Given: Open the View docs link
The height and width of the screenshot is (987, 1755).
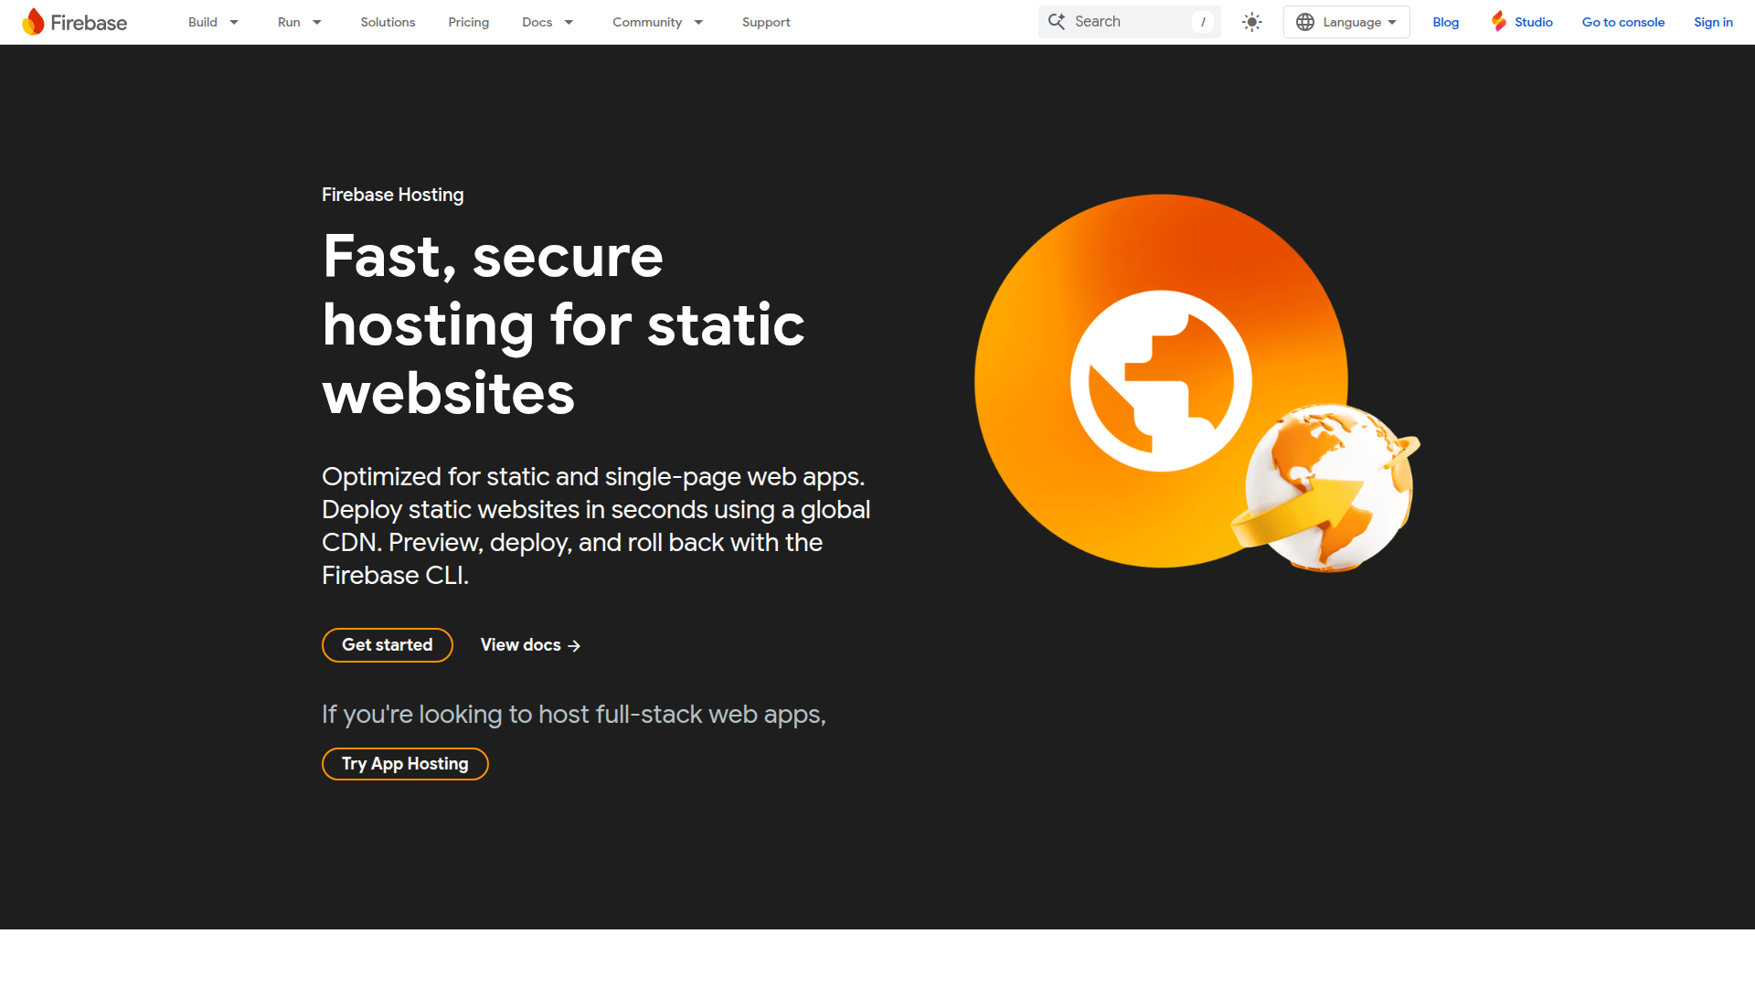Looking at the screenshot, I should tap(530, 645).
